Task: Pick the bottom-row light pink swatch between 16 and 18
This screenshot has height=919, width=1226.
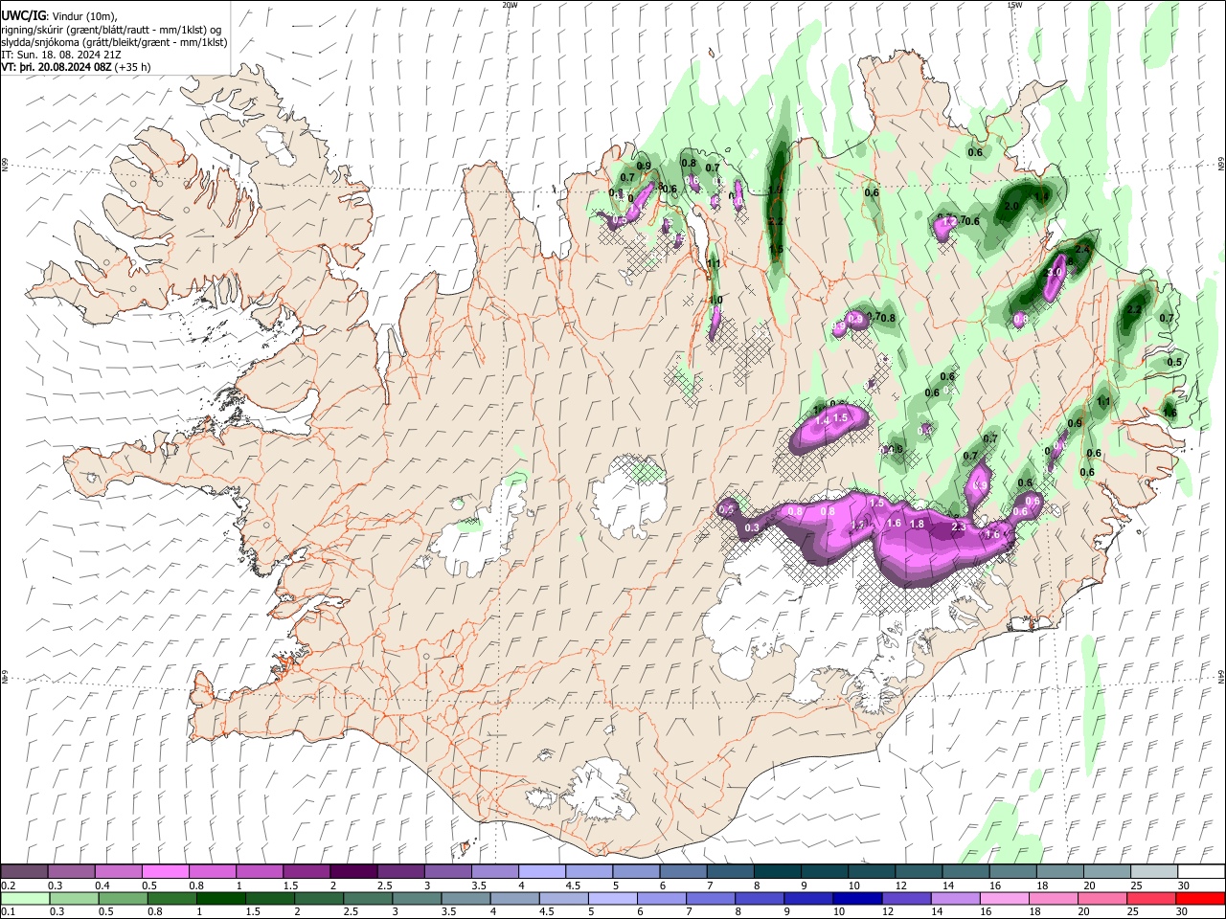Action: pos(1005,899)
